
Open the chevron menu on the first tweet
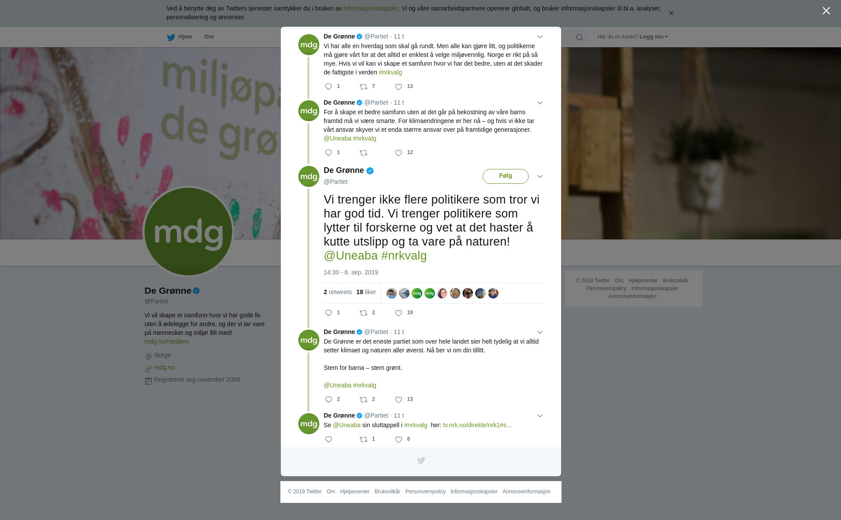pos(540,37)
